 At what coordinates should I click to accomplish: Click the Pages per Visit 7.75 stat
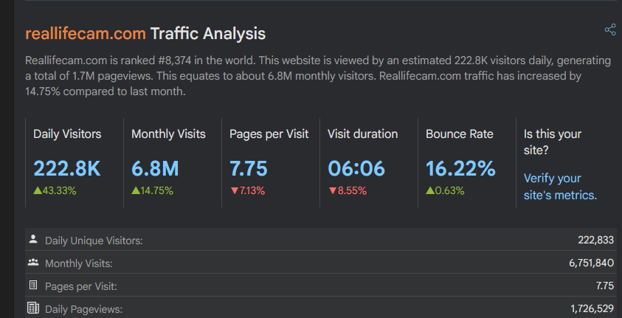point(248,168)
